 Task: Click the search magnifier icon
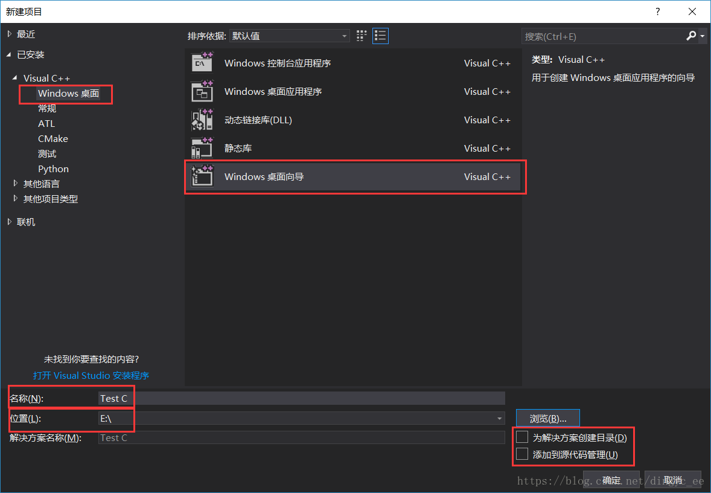690,36
